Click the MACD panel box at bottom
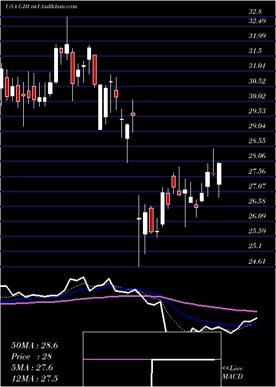This screenshot has height=387, width=276. pos(152,359)
